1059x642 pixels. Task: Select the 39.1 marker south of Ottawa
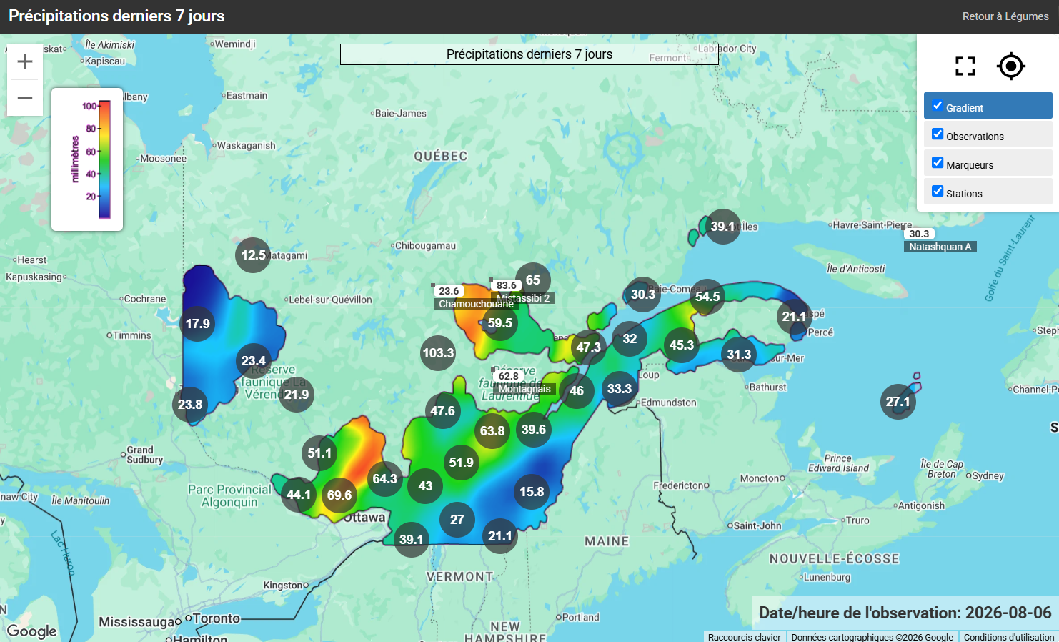pos(412,540)
